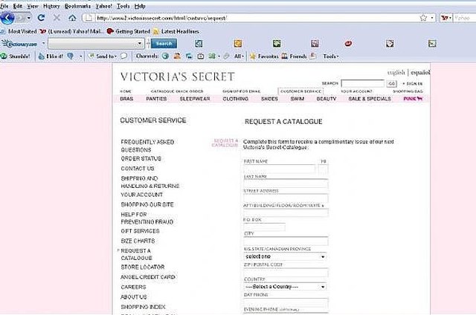The height and width of the screenshot is (315, 476).
Task: Open the Bookmarks menu
Action: pos(77,6)
